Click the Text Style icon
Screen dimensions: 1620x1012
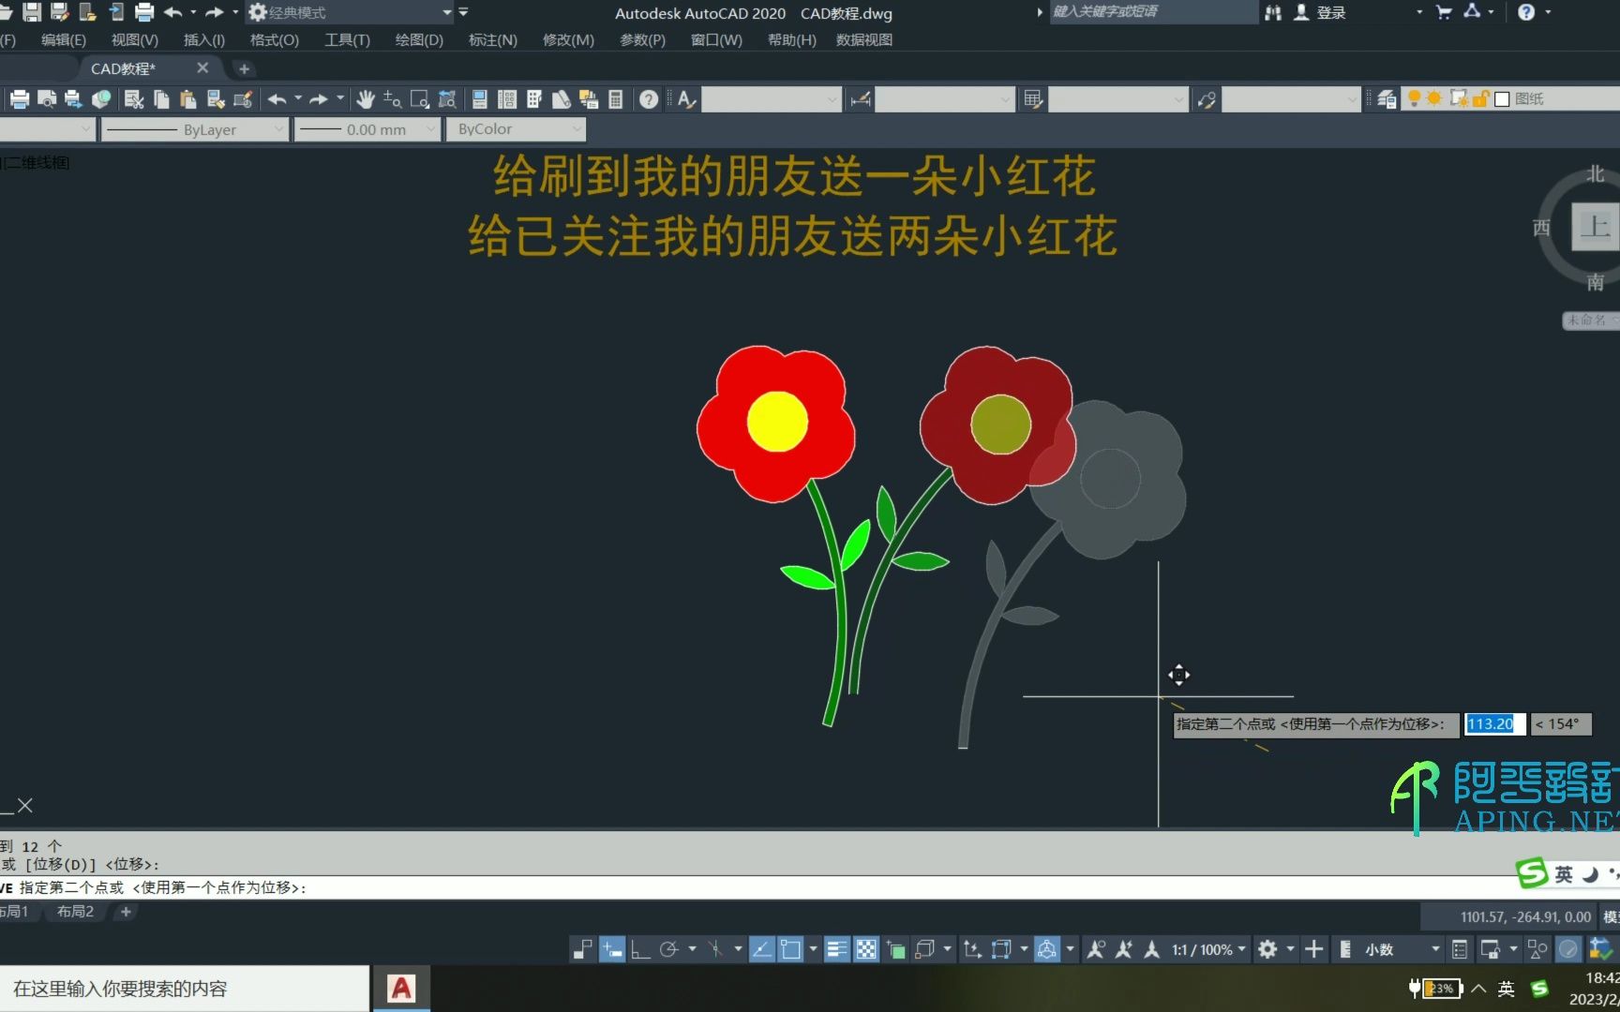(686, 99)
